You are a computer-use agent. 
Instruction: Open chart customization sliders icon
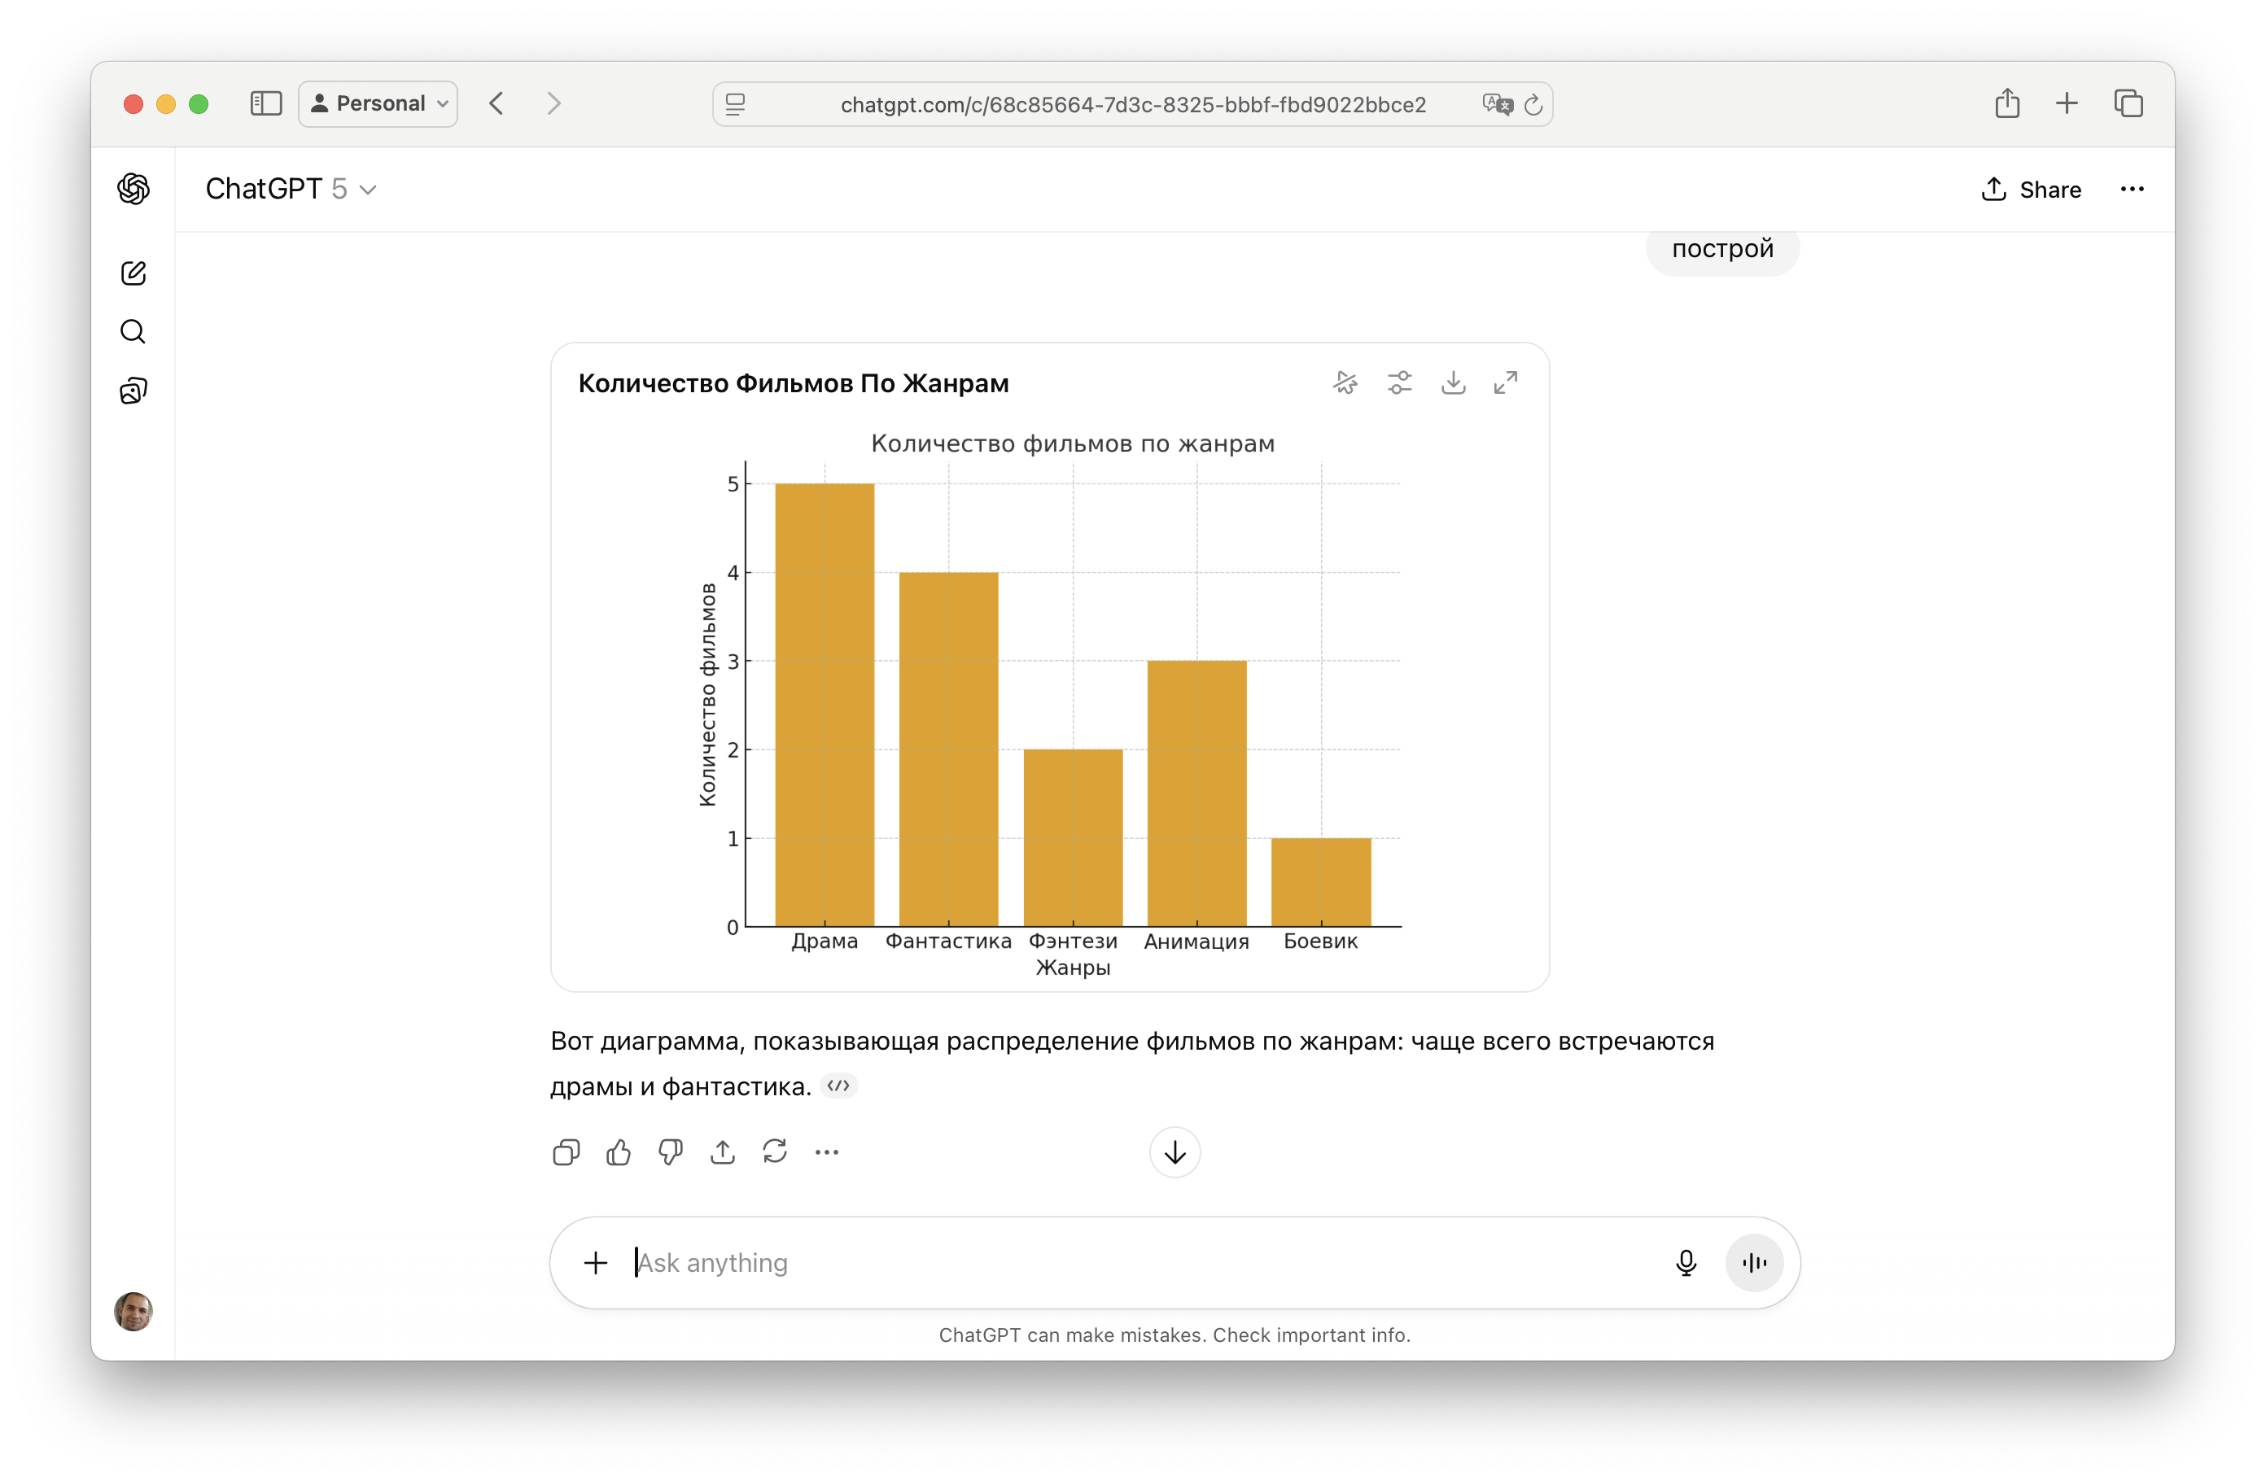(x=1400, y=382)
